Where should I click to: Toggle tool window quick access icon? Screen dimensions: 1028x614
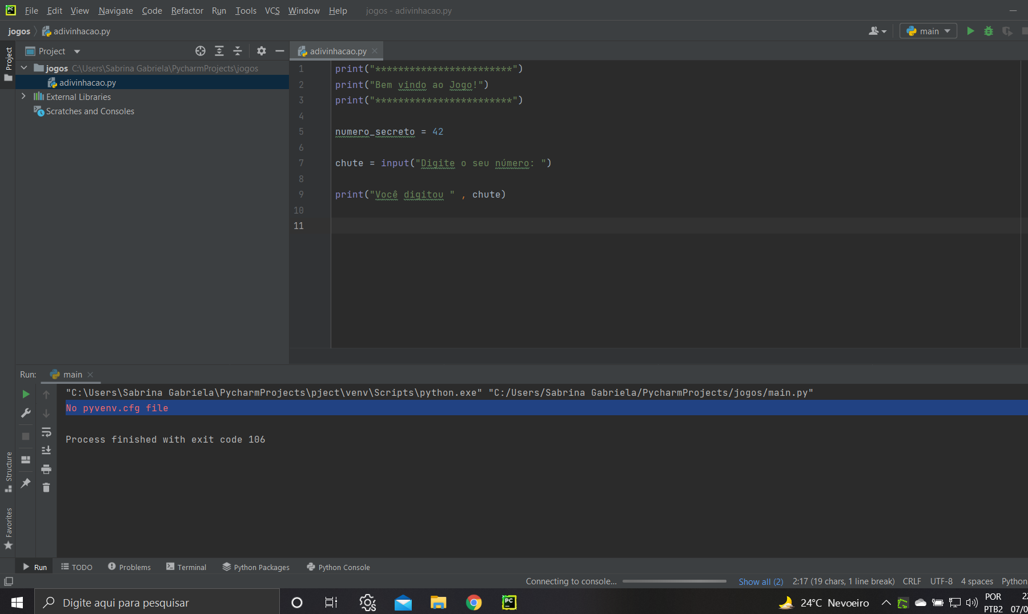point(9,581)
